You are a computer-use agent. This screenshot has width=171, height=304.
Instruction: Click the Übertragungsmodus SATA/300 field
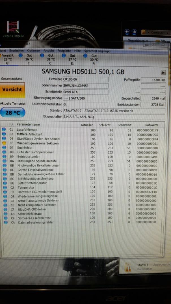pyautogui.click(x=85, y=98)
